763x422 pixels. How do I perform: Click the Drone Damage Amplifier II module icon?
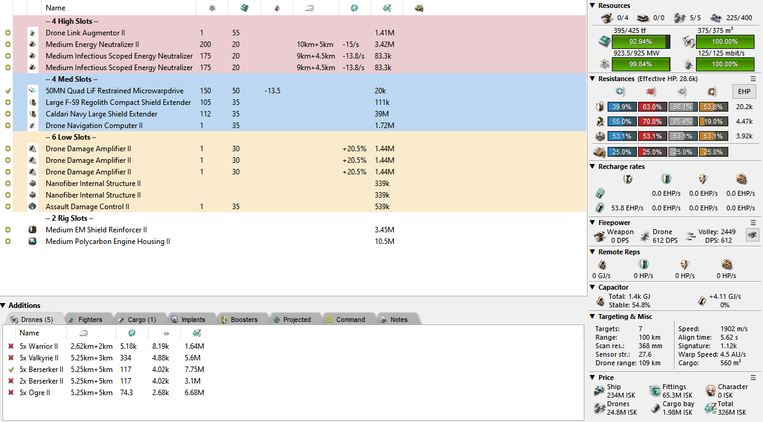point(32,149)
